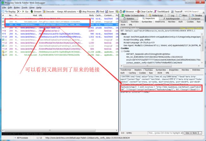The height and width of the screenshot is (141, 206).
Task: Sort sessions by the Body column header
Action: click(x=92, y=15)
